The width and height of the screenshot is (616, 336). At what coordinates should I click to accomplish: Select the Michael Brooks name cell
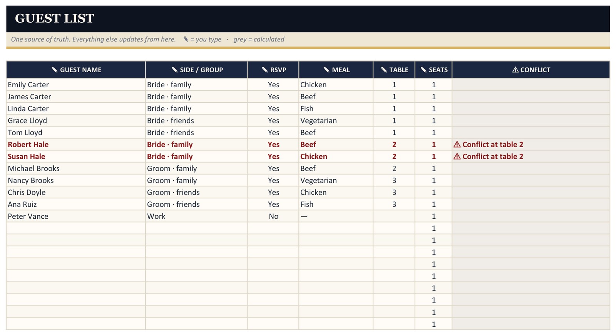click(76, 168)
